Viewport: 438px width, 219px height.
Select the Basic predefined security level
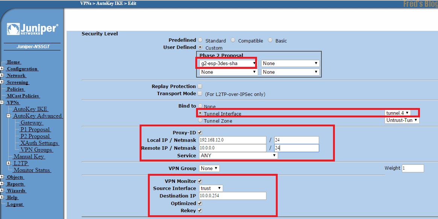270,40
